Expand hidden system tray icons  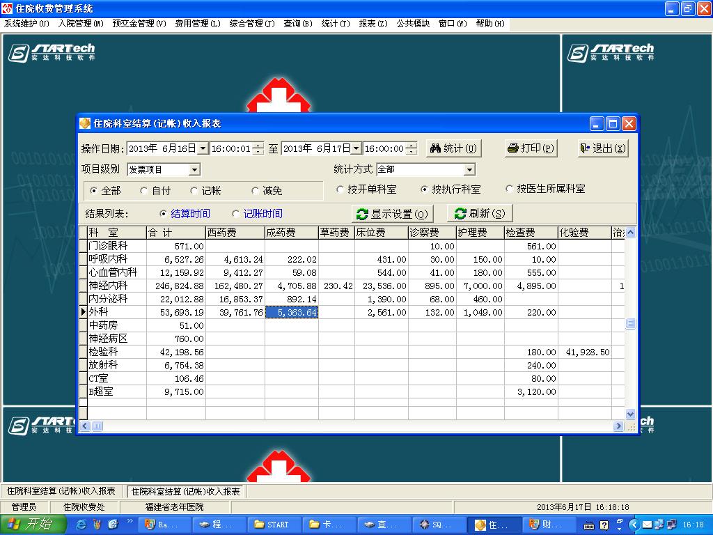coord(634,525)
